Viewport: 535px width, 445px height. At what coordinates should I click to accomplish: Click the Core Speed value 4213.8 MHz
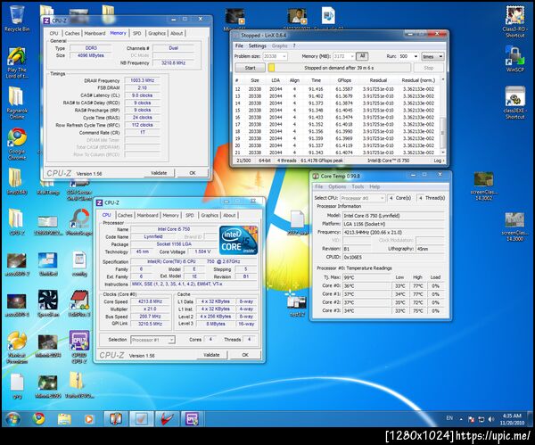point(150,301)
